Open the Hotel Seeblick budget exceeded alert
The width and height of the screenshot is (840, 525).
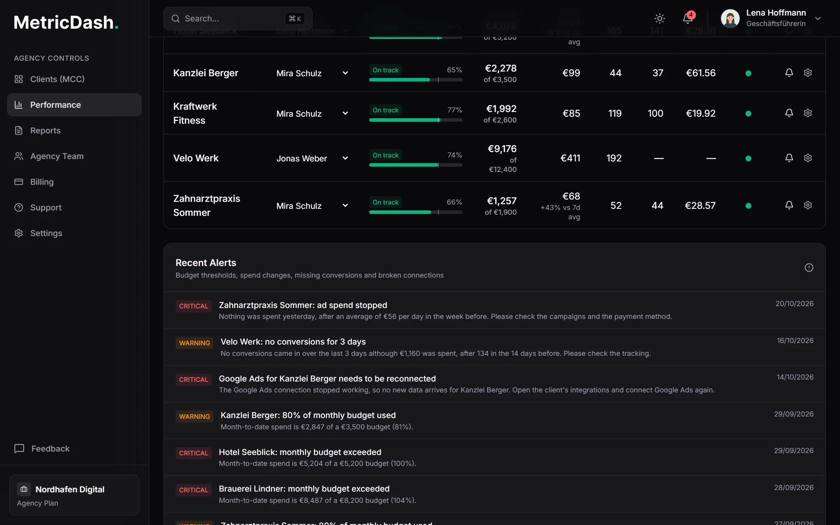click(494, 457)
